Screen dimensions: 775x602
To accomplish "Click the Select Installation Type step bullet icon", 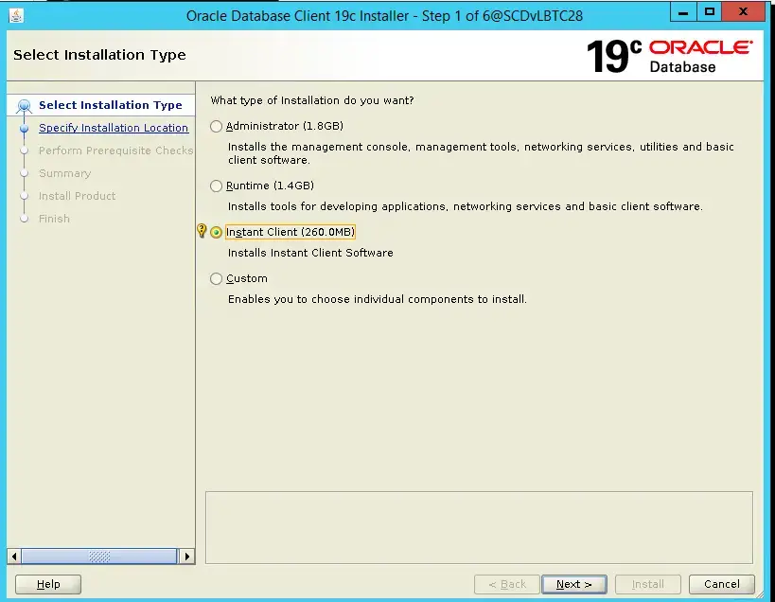I will click(x=25, y=106).
